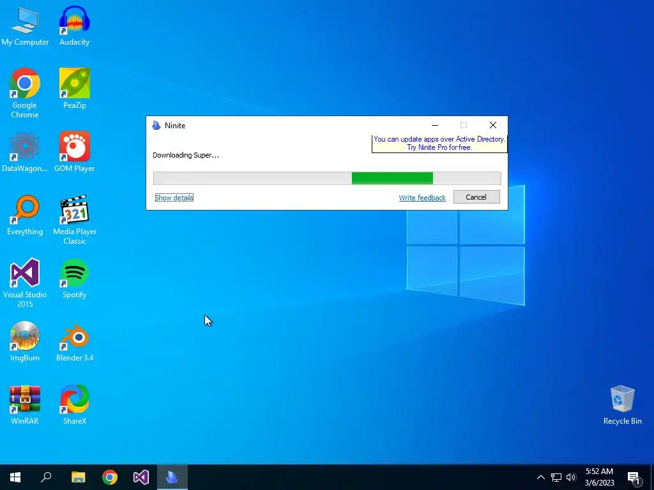This screenshot has width=654, height=490.
Task: Select Media Player Classic icon
Action: coord(75,220)
